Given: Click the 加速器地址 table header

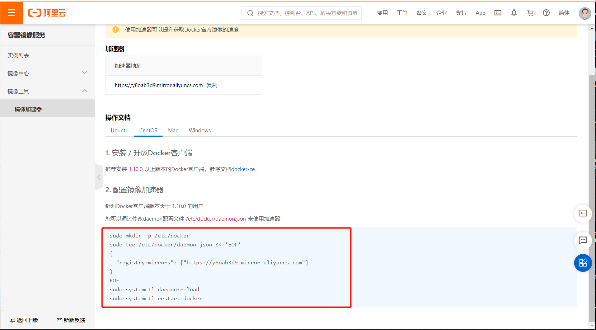Looking at the screenshot, I should point(184,66).
